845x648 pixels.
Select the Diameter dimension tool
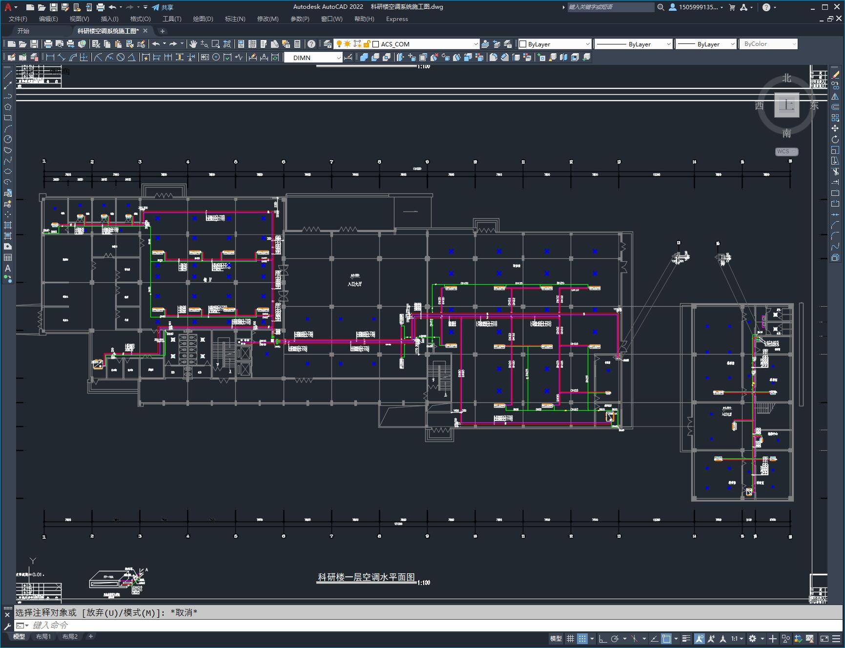pos(121,57)
